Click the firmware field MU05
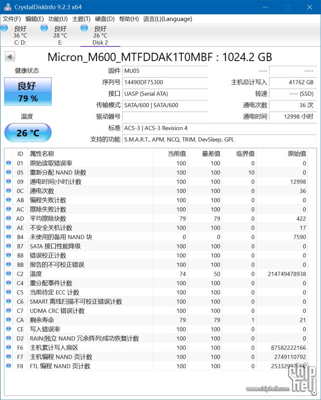The image size is (321, 400). click(x=165, y=71)
